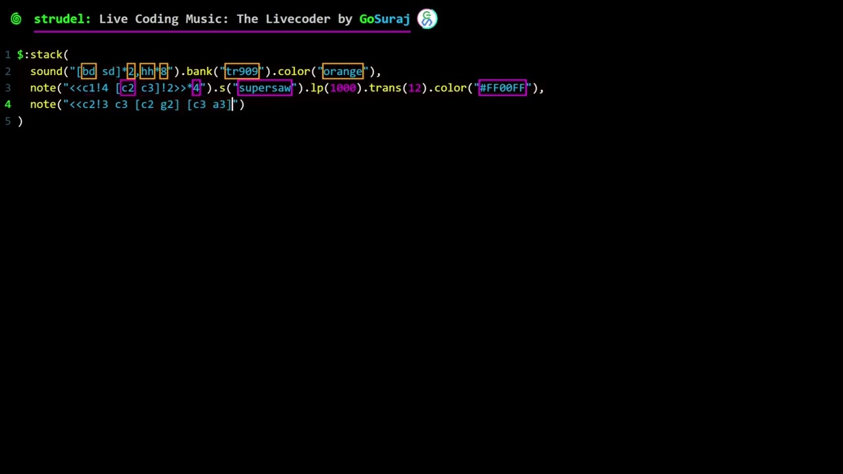Click the 'bank' method call
The width and height of the screenshot is (843, 474).
(x=199, y=71)
